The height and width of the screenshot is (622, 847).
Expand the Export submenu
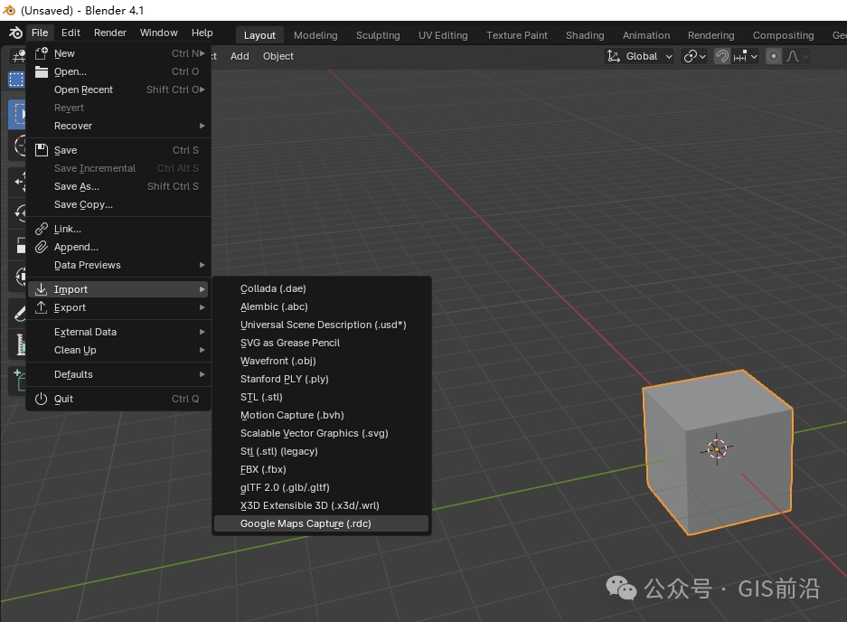pos(118,307)
